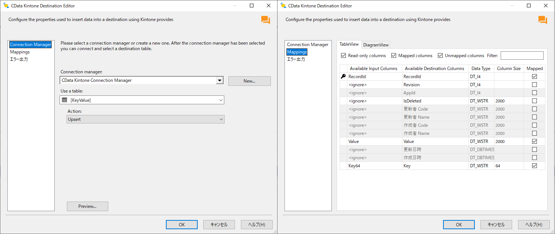Select the Key64 input column cell
The width and height of the screenshot is (555, 234).
[x=374, y=166]
